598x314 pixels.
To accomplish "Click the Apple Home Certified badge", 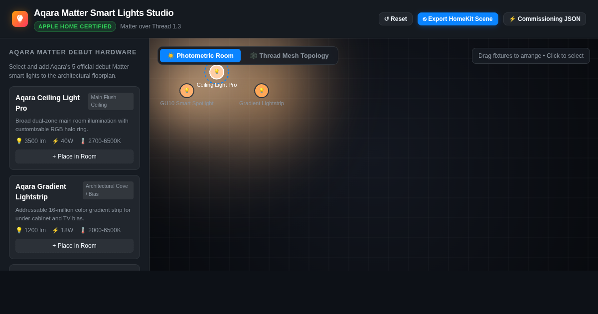I will point(75,26).
